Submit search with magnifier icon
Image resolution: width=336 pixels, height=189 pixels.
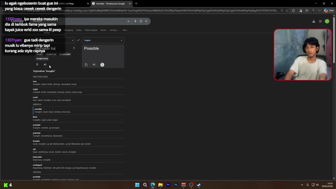(x=146, y=21)
